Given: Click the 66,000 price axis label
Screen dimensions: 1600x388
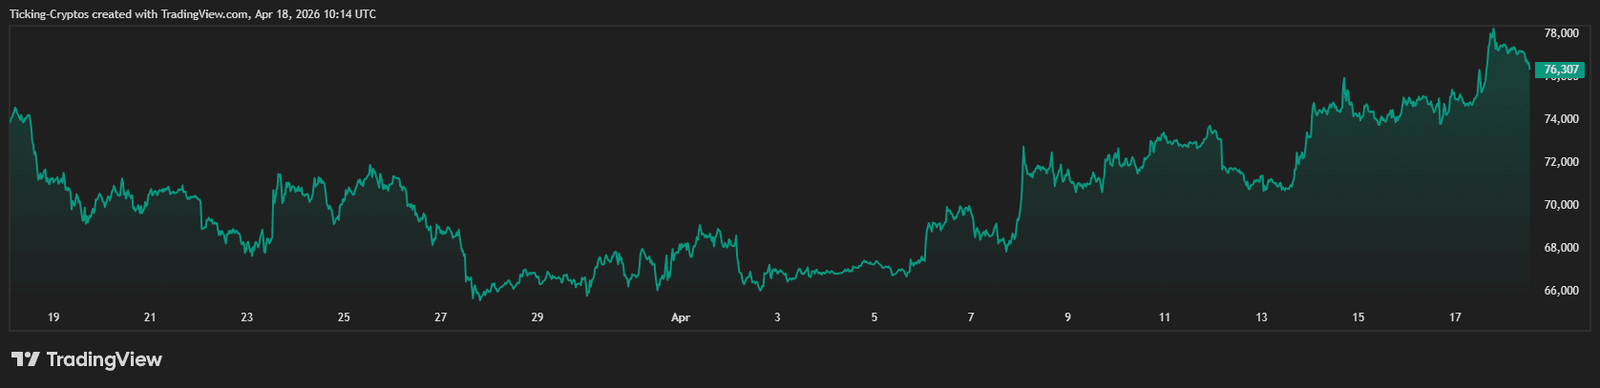Looking at the screenshot, I should click(1561, 291).
